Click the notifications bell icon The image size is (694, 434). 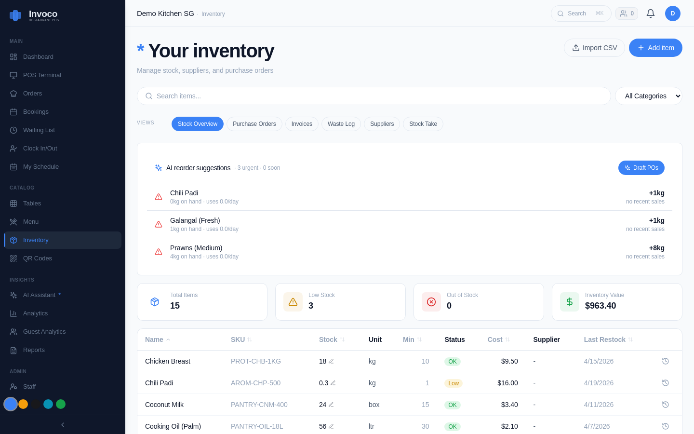pyautogui.click(x=651, y=14)
